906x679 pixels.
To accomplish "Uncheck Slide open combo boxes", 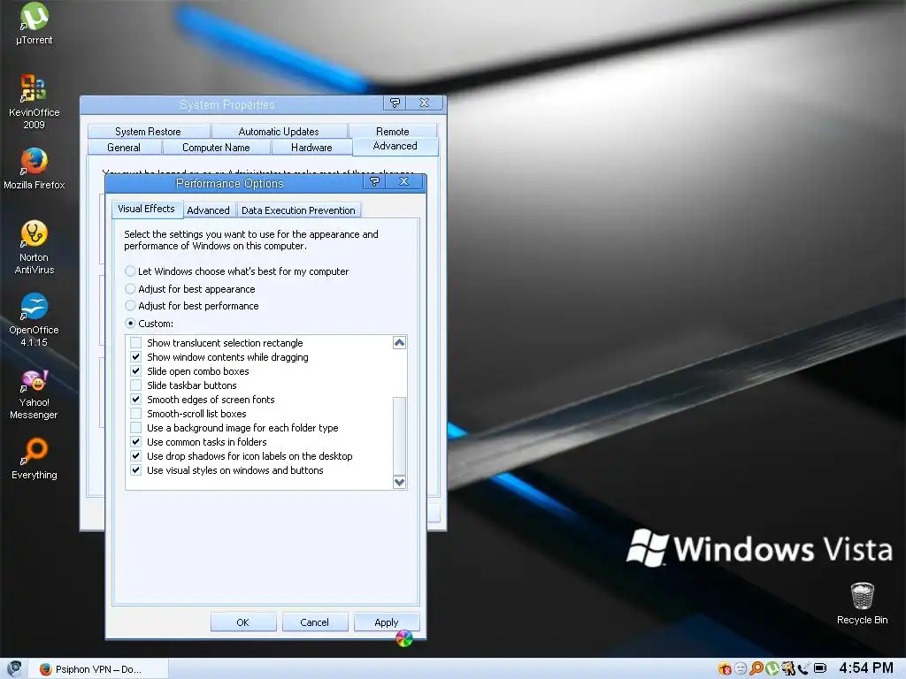I will pos(135,371).
